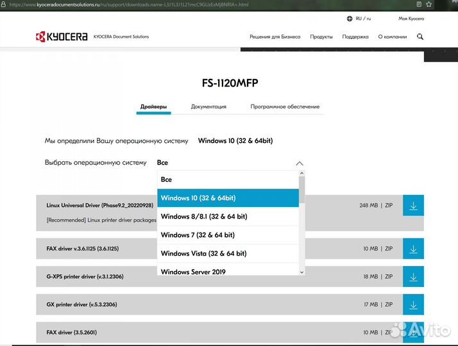Click 'GX printer driver (v.5.3.2306)' title

(81, 304)
